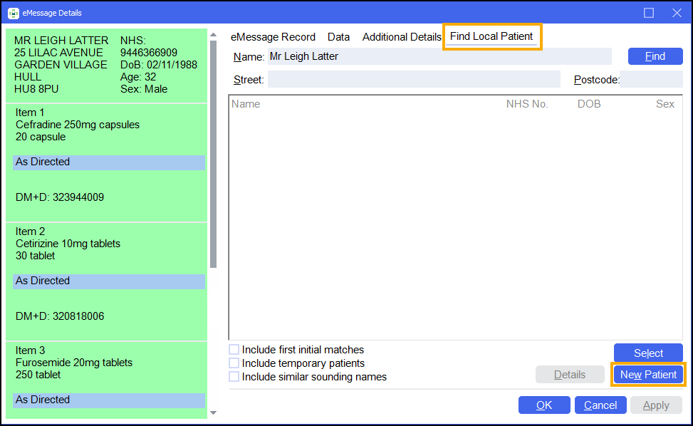This screenshot has height=426, width=693.
Task: Open the eMessage Record tab
Action: [x=273, y=37]
